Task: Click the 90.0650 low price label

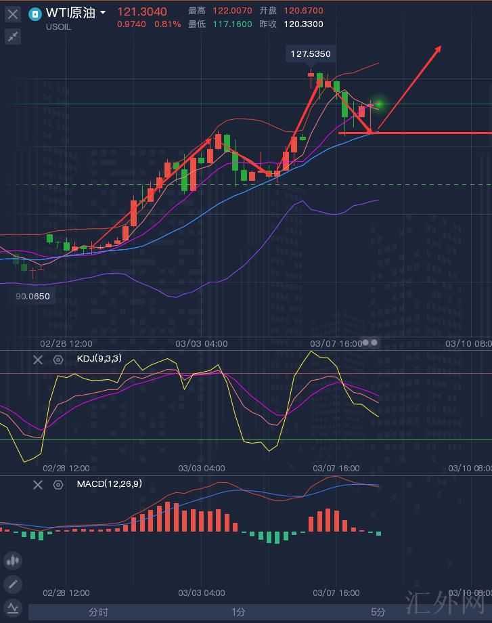Action: [33, 297]
